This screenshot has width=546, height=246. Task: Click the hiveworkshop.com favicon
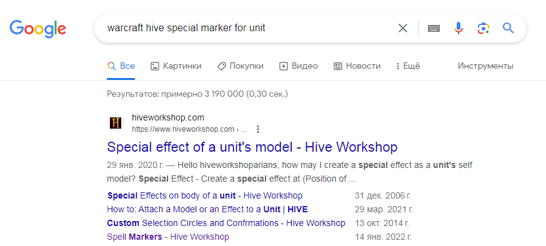tap(115, 123)
